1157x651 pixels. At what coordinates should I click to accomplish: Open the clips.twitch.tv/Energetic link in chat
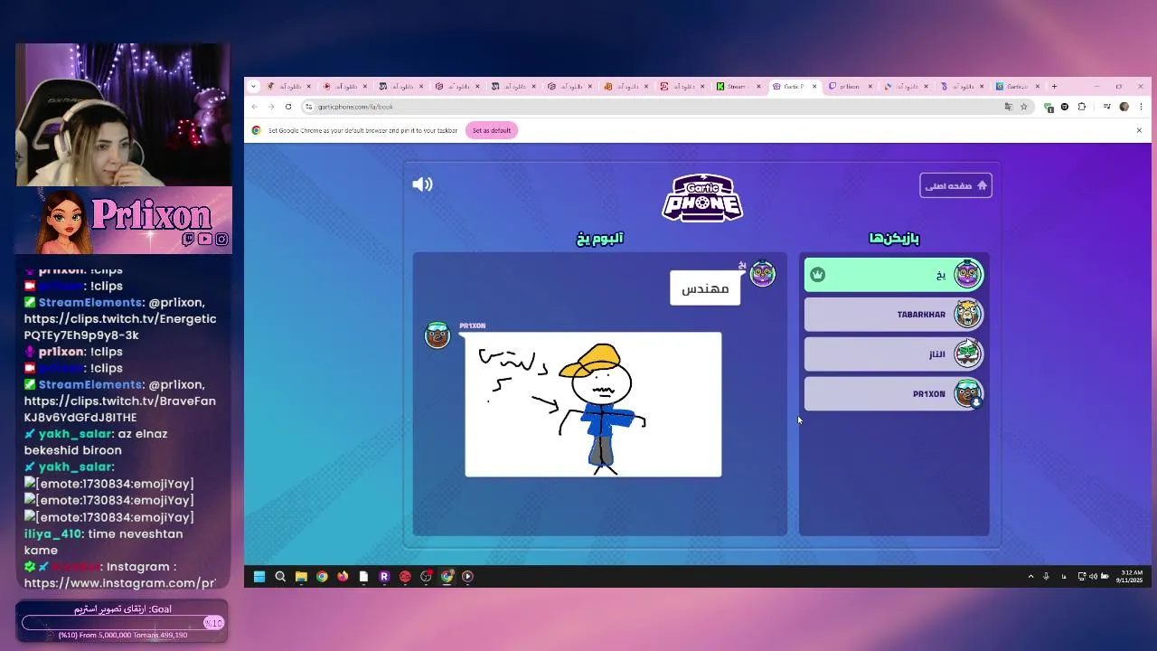(x=120, y=327)
